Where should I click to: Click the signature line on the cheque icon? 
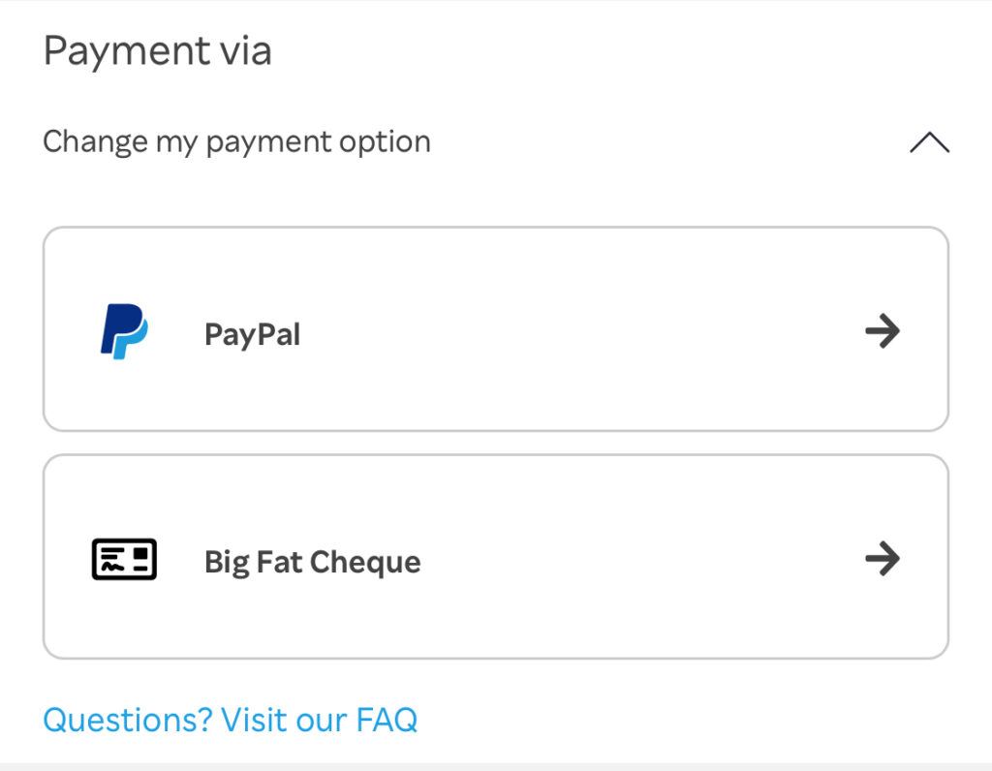pyautogui.click(x=113, y=568)
